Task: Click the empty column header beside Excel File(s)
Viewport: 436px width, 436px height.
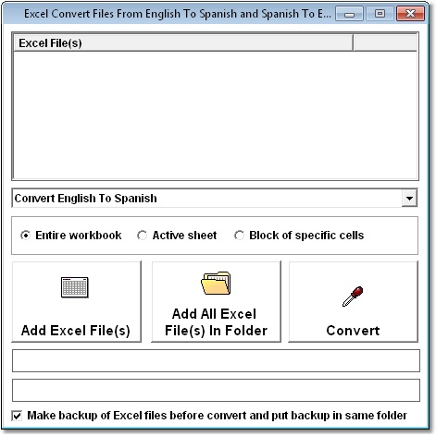Action: coord(385,43)
